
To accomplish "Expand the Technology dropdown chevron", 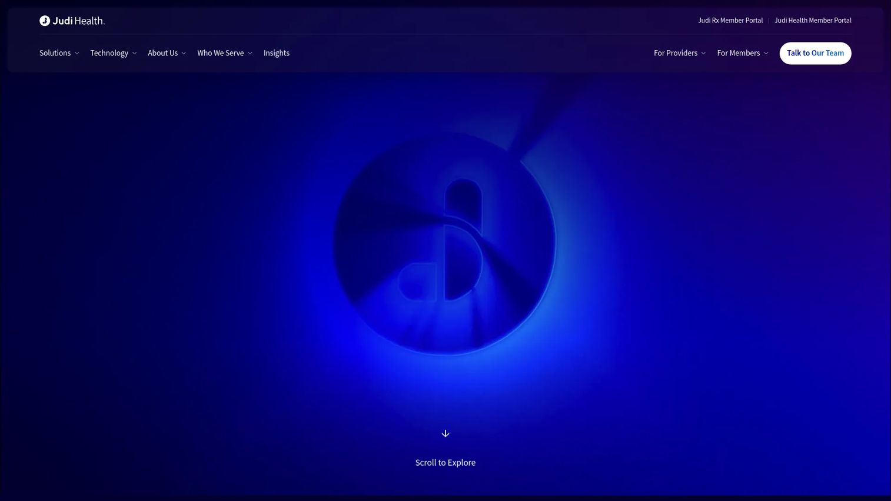I will (x=134, y=54).
